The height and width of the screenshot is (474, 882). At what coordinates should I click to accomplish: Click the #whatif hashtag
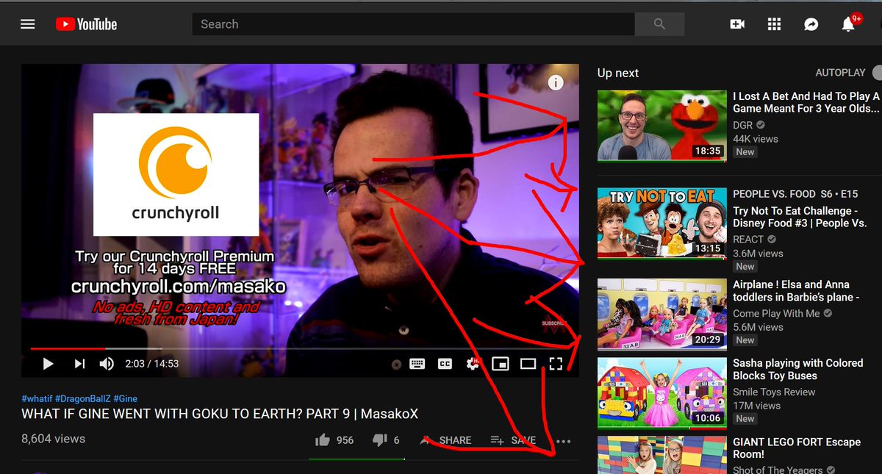click(x=35, y=398)
